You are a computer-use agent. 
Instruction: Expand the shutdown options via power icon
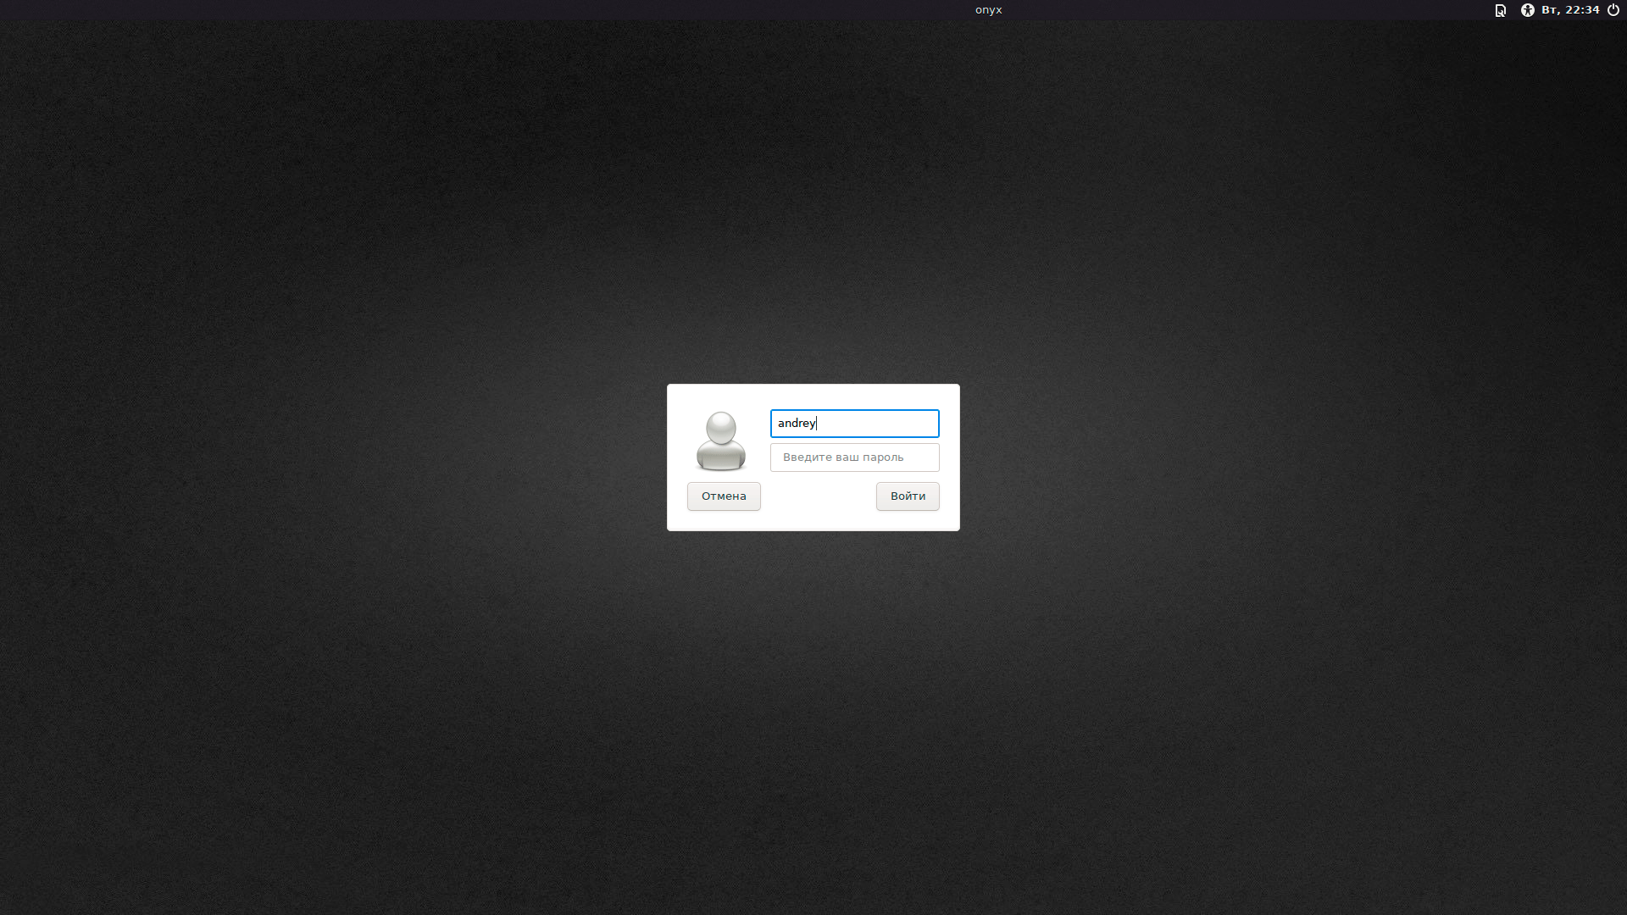click(x=1613, y=10)
